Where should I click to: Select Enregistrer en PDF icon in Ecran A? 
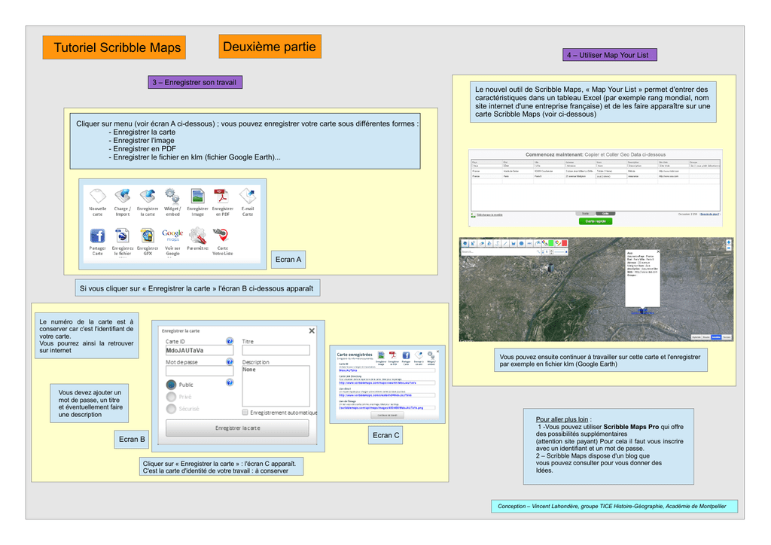[x=222, y=196]
